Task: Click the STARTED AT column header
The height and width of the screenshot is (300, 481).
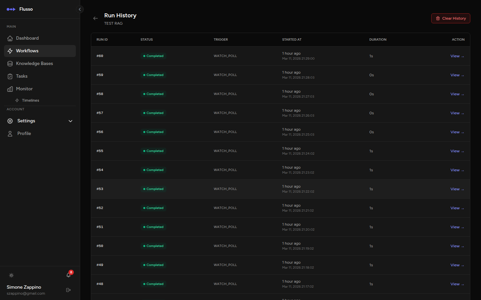Action: (x=292, y=40)
